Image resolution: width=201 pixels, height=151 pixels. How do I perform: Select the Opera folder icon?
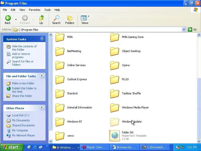point(115,65)
